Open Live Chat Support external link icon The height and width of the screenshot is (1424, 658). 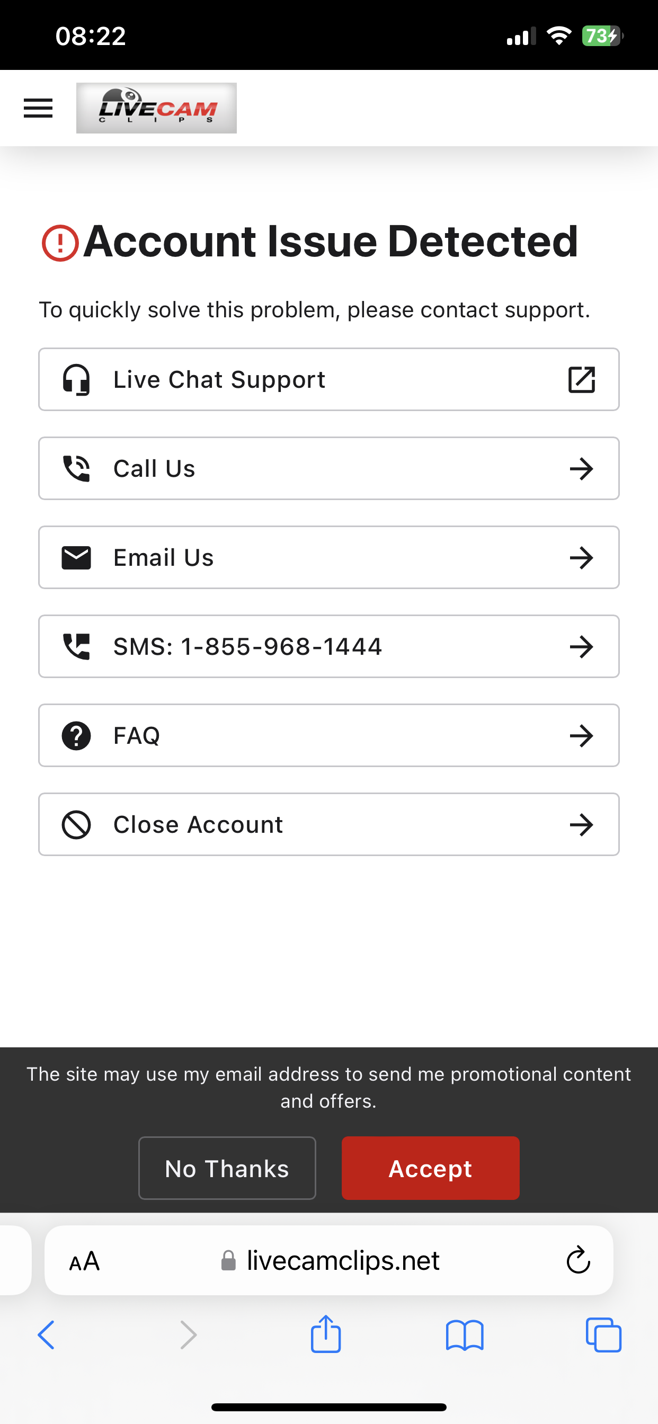[581, 380]
